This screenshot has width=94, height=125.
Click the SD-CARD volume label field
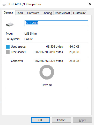pos(56,23)
